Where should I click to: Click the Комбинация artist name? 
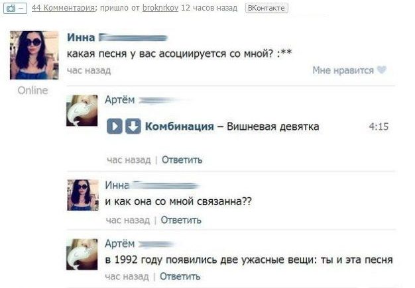[x=180, y=126]
